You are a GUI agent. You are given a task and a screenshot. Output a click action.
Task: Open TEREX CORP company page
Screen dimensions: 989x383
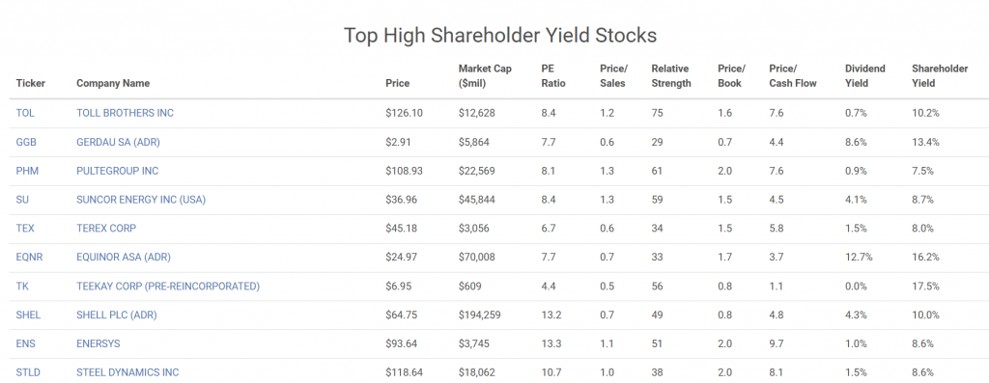click(106, 228)
